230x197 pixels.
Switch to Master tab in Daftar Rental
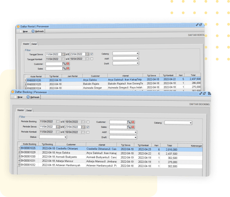(x=26, y=44)
